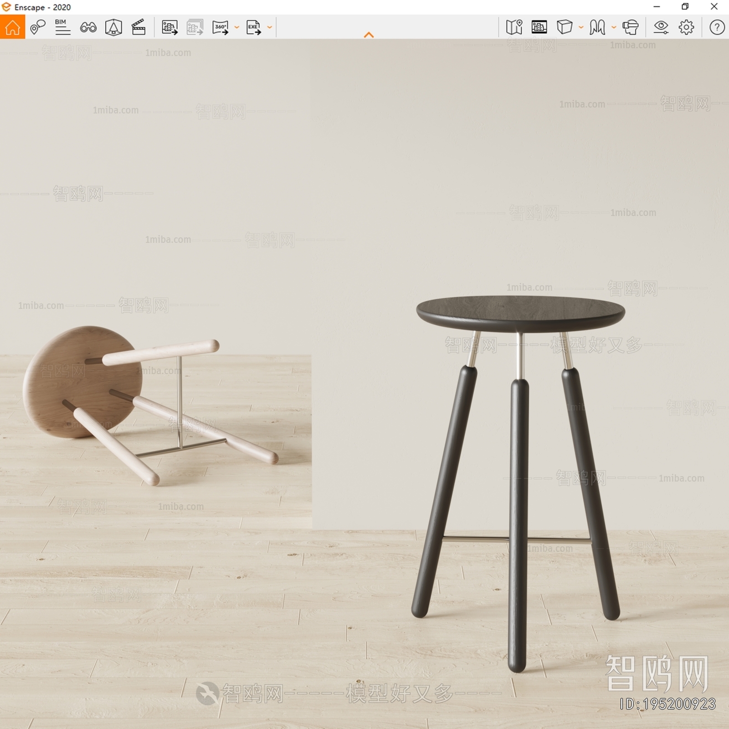The width and height of the screenshot is (729, 729).
Task: Export a 360° mono panorama
Action: point(221,27)
